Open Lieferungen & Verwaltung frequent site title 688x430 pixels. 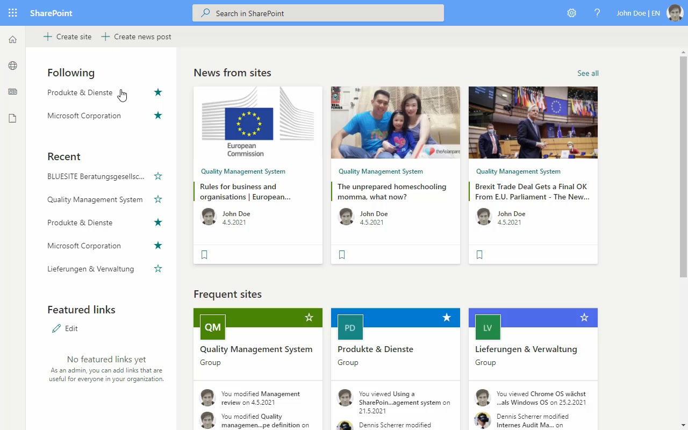526,349
